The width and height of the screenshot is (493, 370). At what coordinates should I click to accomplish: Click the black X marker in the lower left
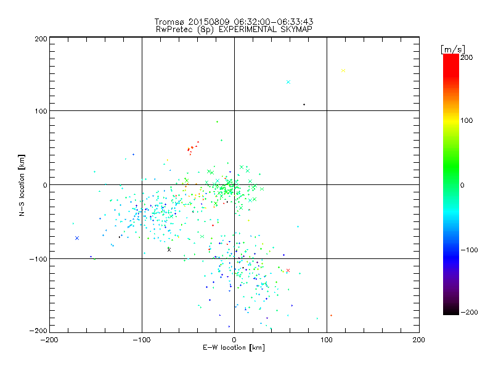click(x=169, y=250)
